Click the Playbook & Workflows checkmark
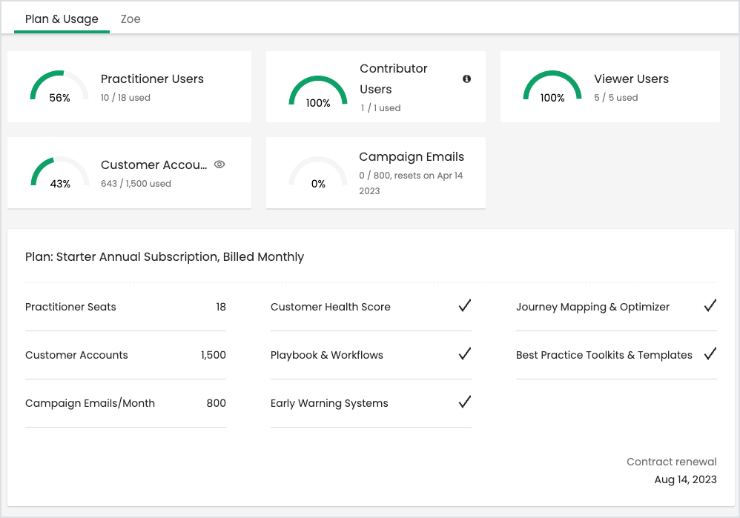740x518 pixels. pyautogui.click(x=465, y=353)
